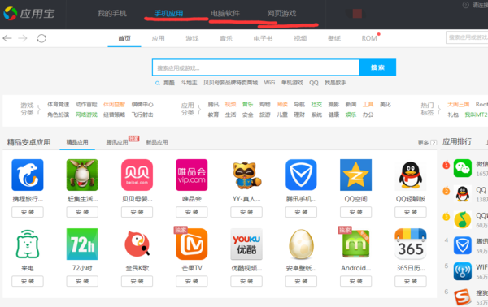488x307 pixels.
Task: Open the 唯品会 vip.com icon
Action: tap(192, 175)
